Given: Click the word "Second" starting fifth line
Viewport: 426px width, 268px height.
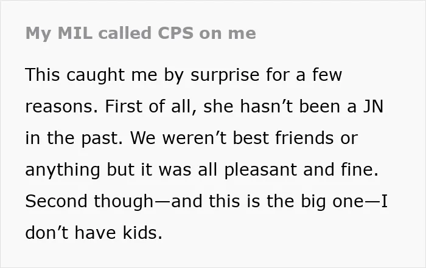Looking at the screenshot, I should click(x=56, y=201).
